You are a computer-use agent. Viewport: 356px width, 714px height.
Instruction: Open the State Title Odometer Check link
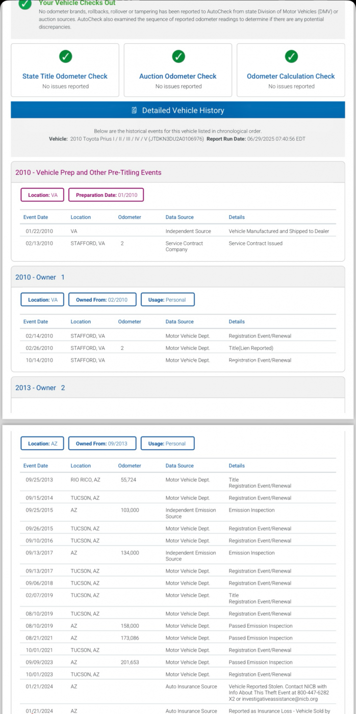pyautogui.click(x=65, y=76)
